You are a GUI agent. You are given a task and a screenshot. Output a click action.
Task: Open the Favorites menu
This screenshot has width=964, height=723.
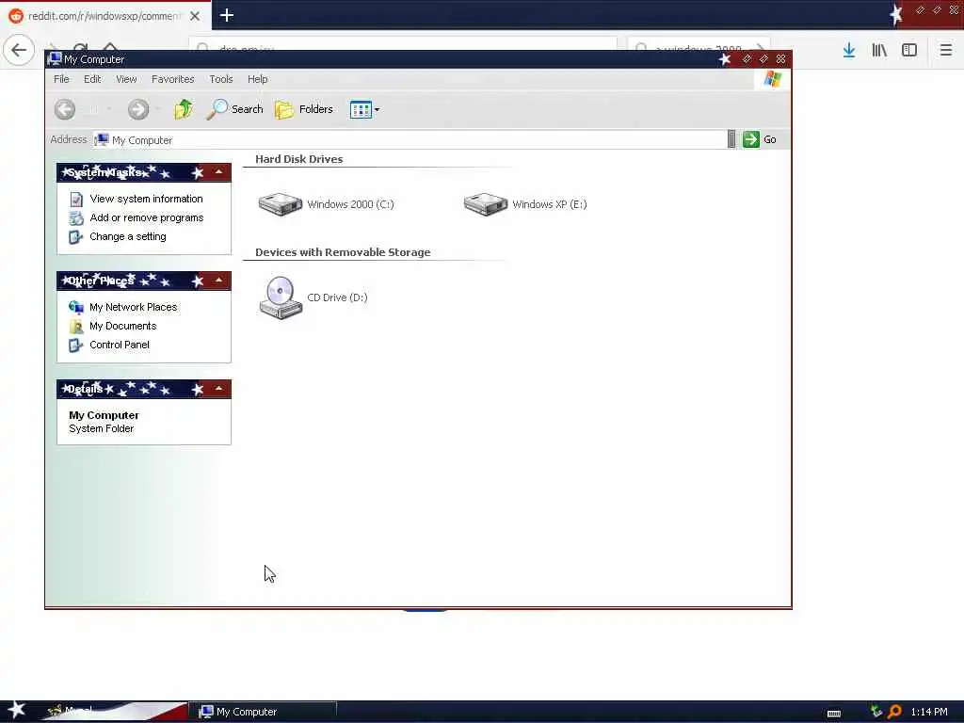click(x=173, y=79)
